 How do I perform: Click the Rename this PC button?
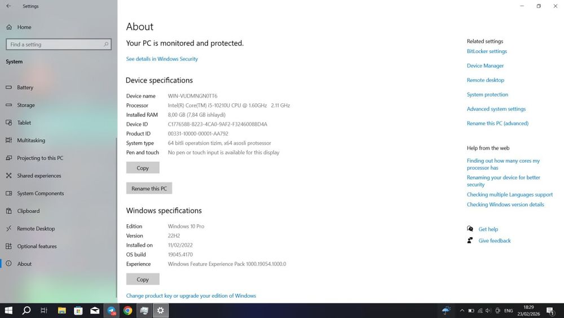point(149,188)
